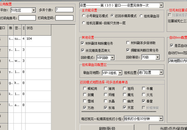The image size is (187, 130).
Task: Select 挂机狂暴城 radio option
Action: tap(84, 23)
